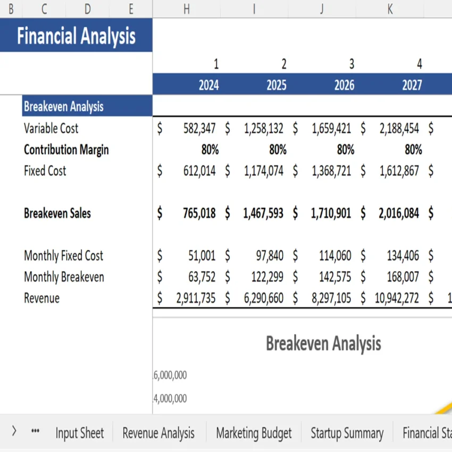Select the Marketing Budget sheet tab
This screenshot has height=452, width=452.
point(254,433)
